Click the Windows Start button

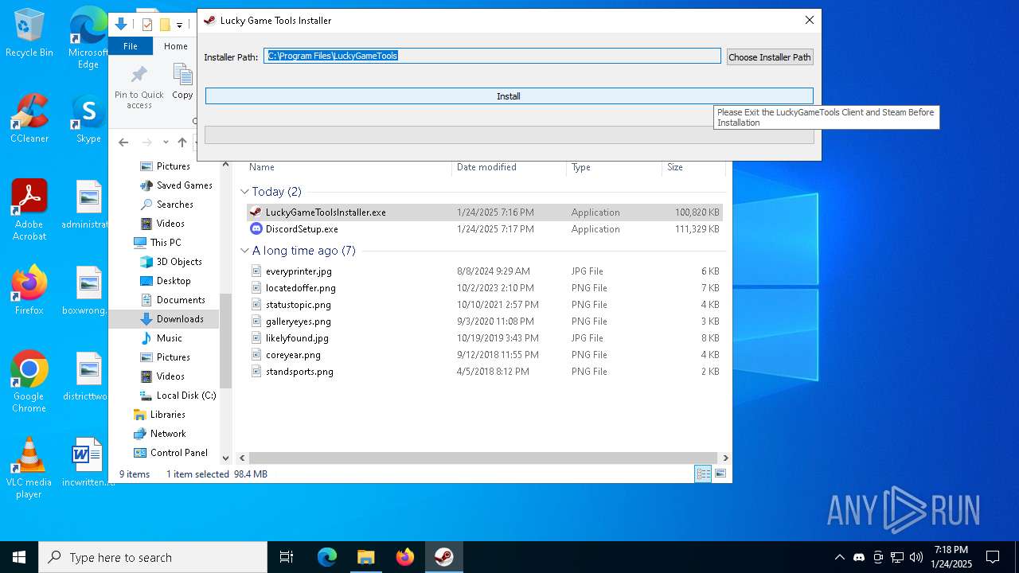tap(19, 557)
